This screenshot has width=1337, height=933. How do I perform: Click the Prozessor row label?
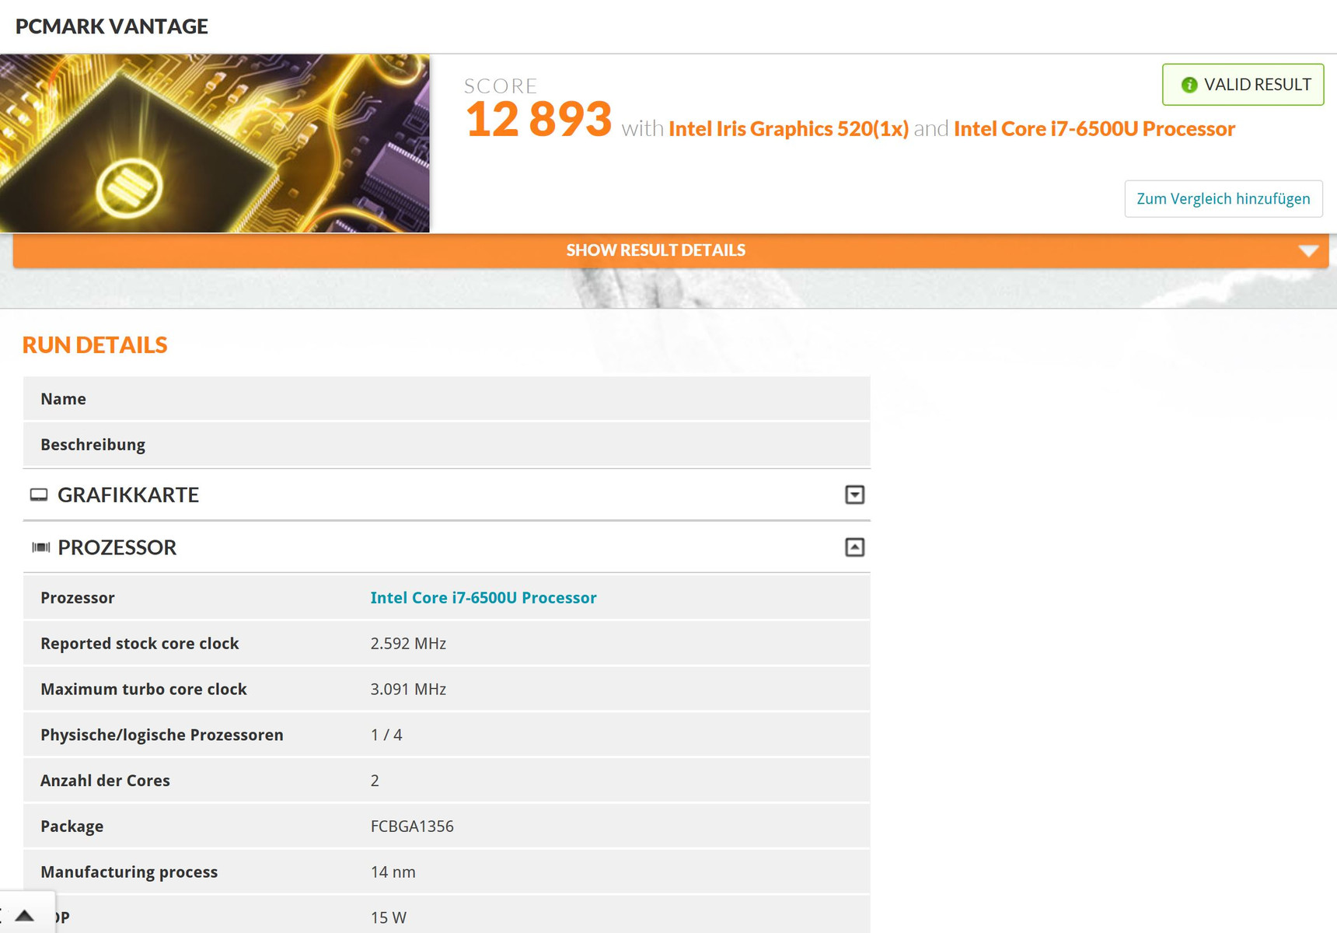77,598
